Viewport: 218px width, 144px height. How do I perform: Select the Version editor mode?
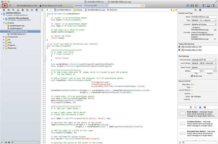(197, 6)
